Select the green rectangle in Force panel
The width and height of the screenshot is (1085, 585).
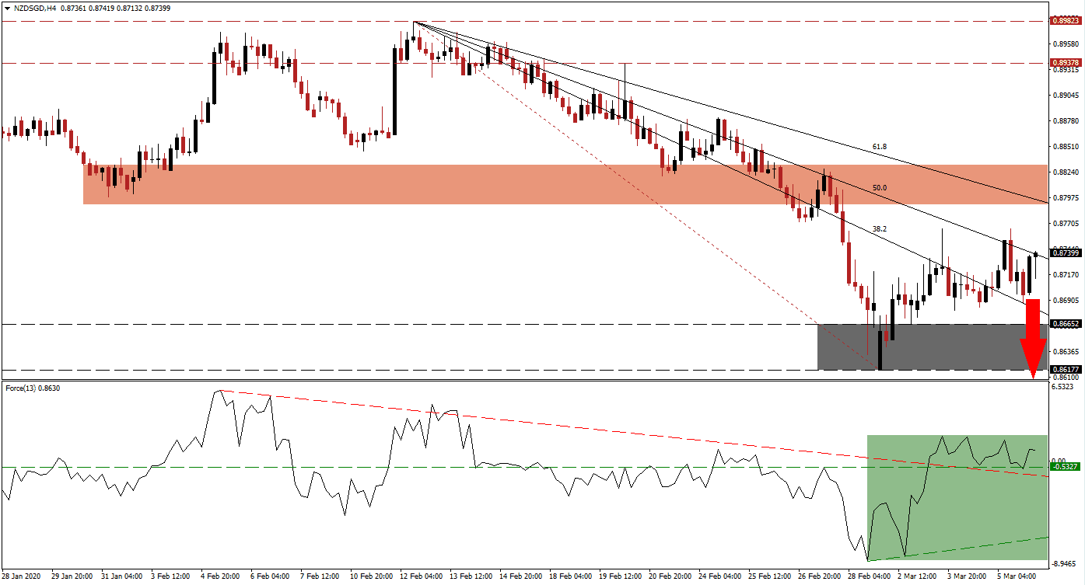point(957,497)
